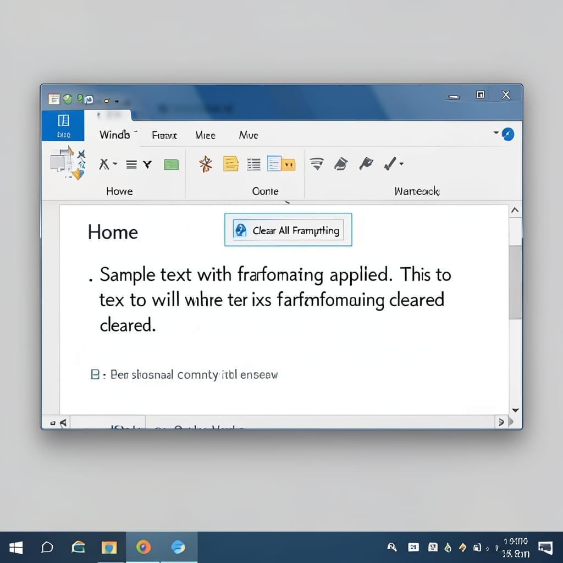563x563 pixels.
Task: Click the Home heading in document
Action: (113, 232)
